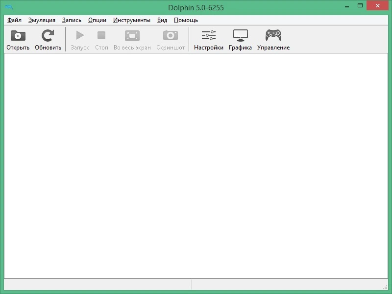Close the Dolphin window
Screen dimensions: 392x294
377,5
